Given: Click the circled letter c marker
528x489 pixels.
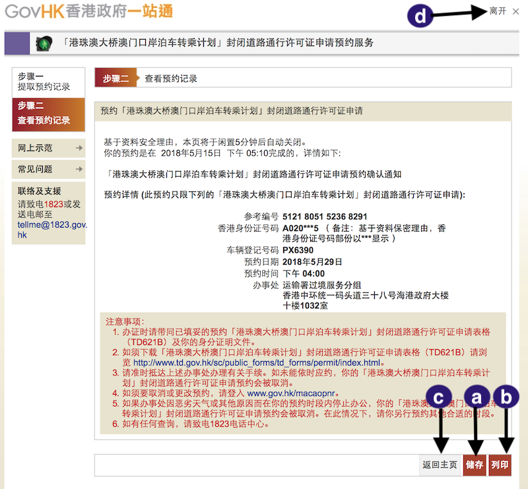Looking at the screenshot, I should [440, 397].
